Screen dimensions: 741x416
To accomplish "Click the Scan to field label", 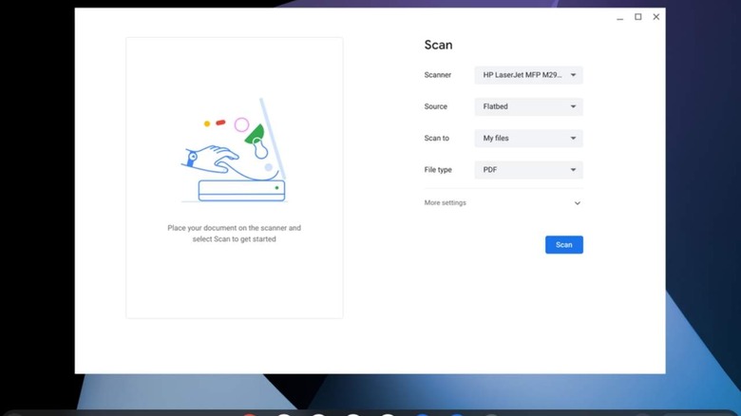I will tap(437, 139).
